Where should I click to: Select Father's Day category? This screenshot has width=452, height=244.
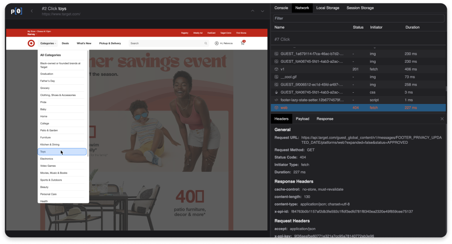click(x=47, y=81)
